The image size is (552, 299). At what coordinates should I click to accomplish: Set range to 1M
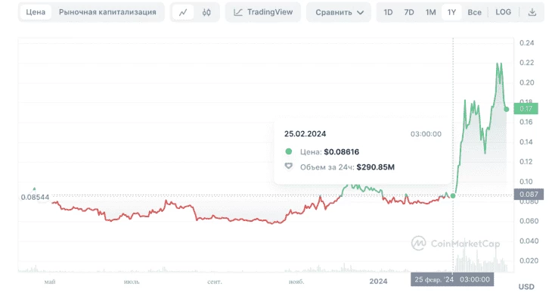click(x=430, y=12)
